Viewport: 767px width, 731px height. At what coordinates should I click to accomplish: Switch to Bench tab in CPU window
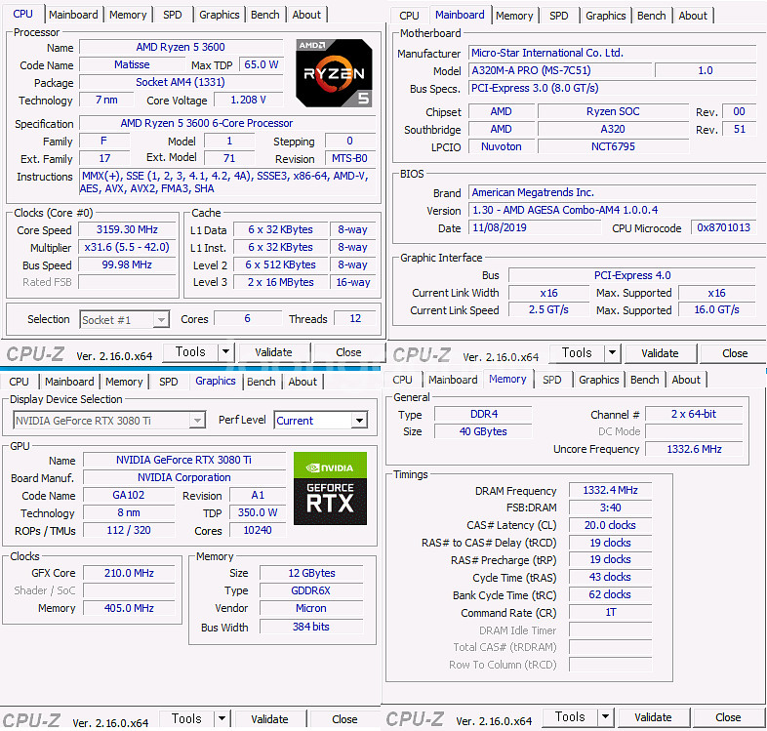(x=265, y=15)
